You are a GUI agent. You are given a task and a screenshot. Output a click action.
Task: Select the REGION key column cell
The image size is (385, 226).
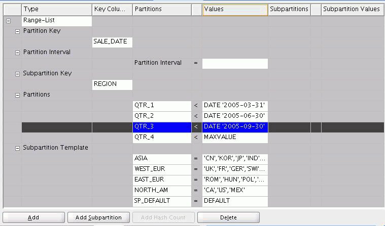112,84
